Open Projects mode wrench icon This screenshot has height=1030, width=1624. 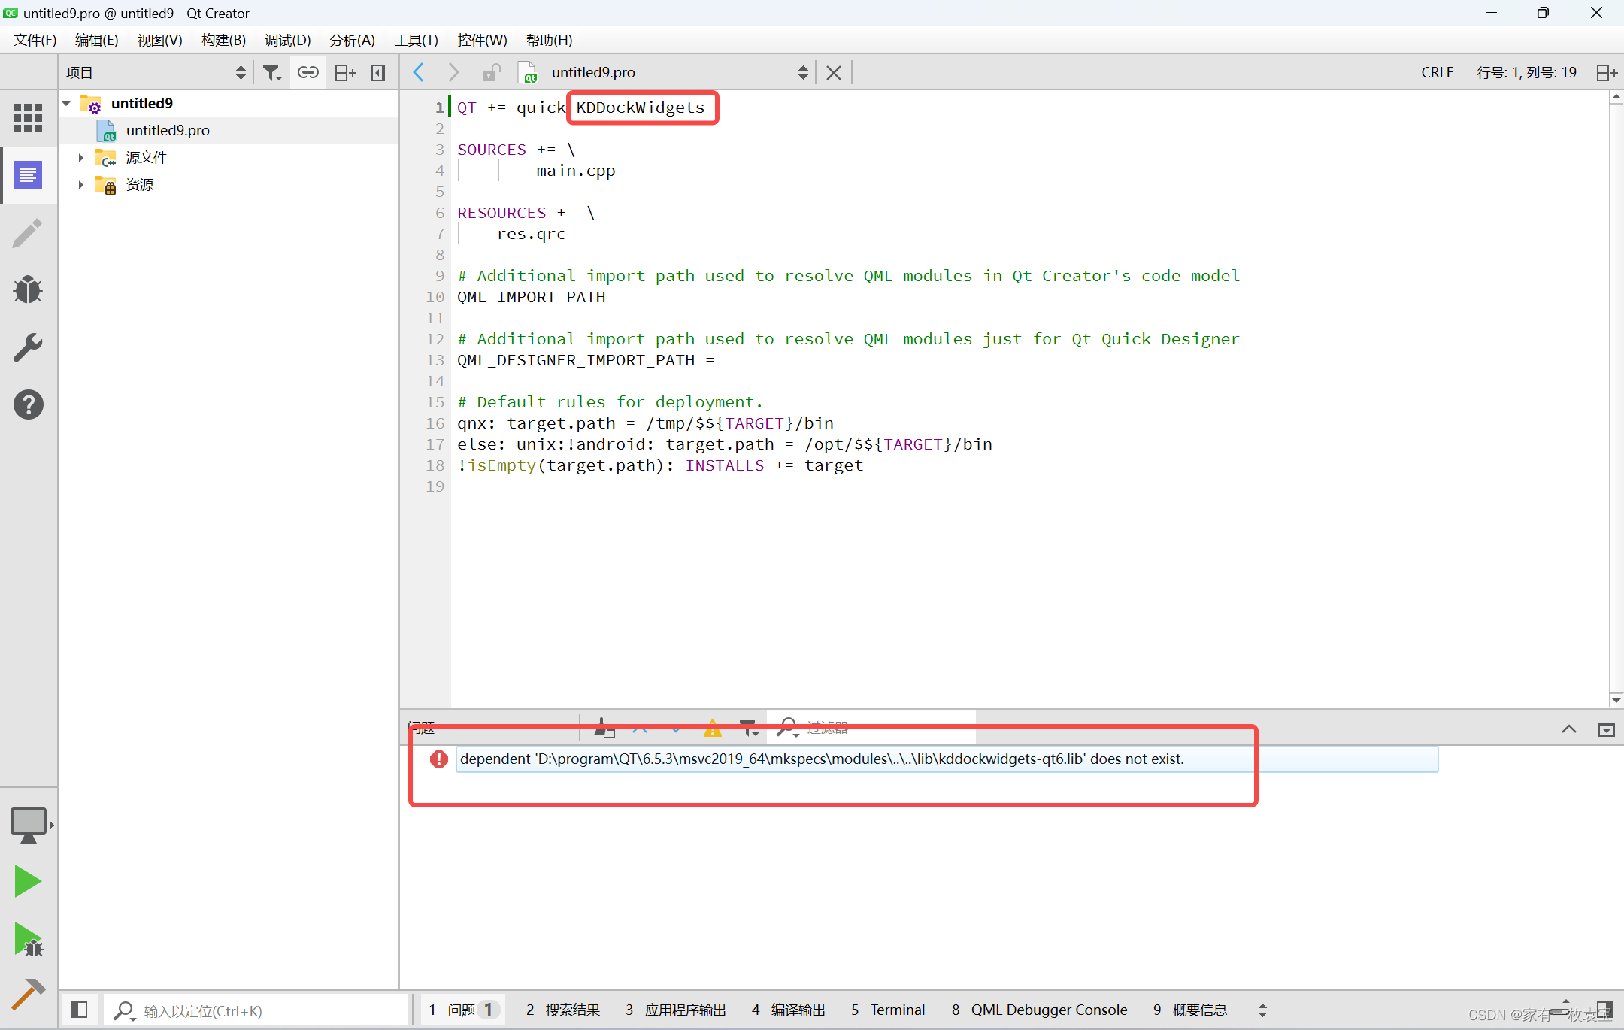click(x=28, y=347)
